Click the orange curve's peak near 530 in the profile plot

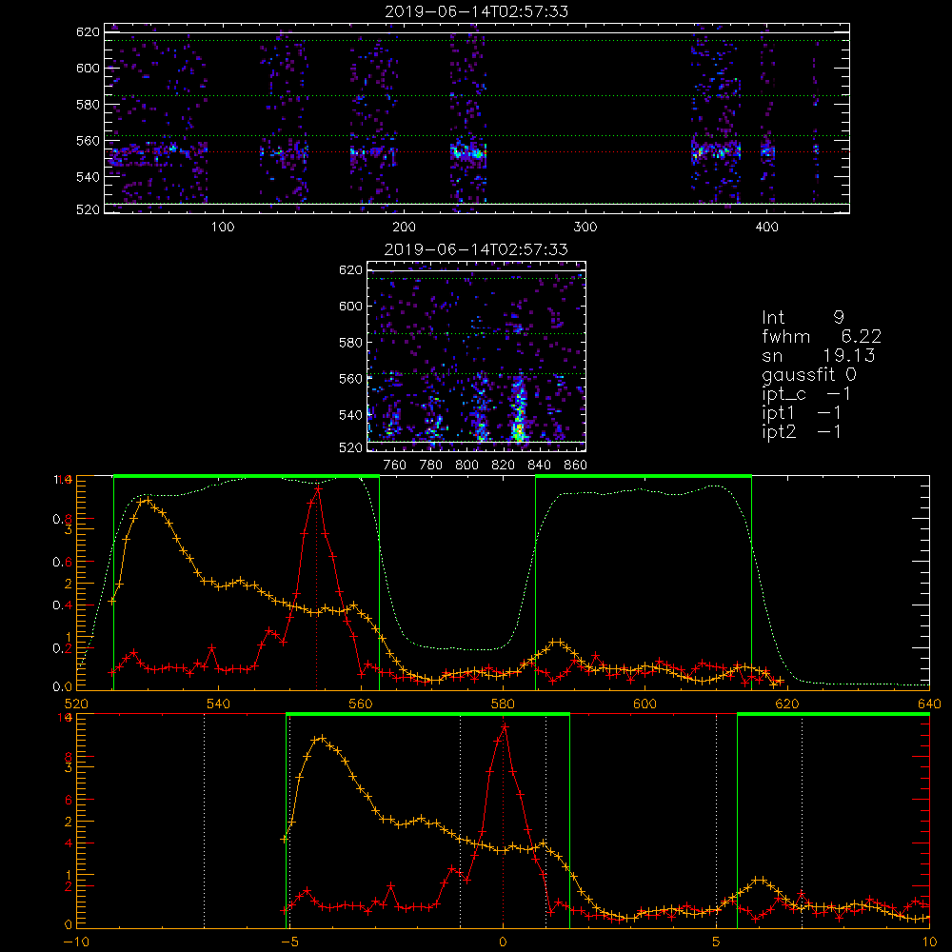coord(146,501)
